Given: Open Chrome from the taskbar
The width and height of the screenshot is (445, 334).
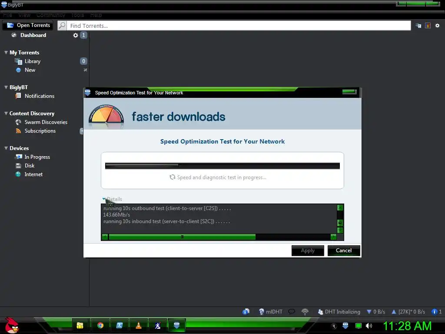Looking at the screenshot, I should coord(100,325).
